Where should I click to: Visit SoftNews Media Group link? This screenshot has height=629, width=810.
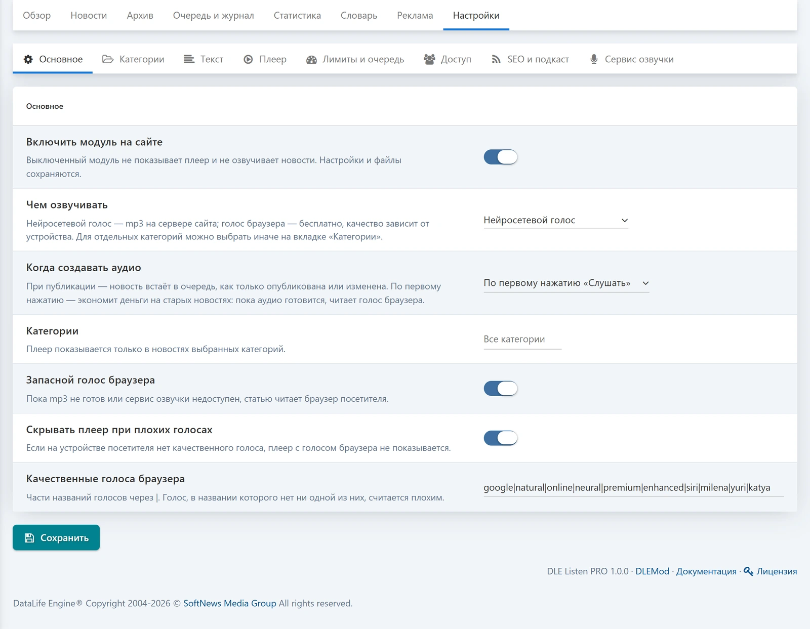(230, 603)
